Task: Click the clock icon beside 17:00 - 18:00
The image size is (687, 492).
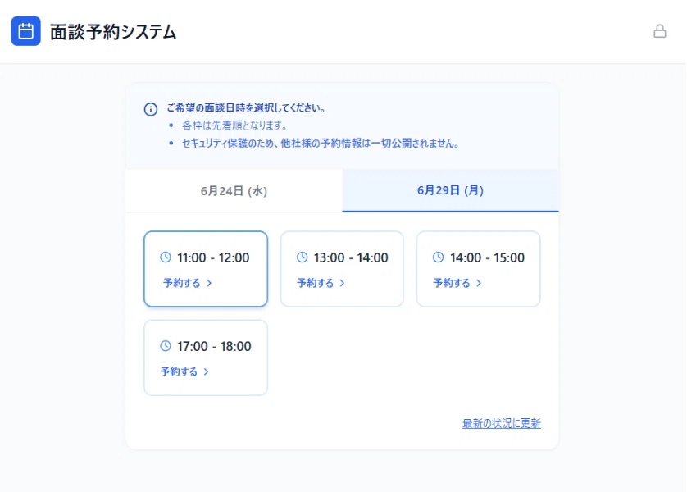Action: pyautogui.click(x=165, y=346)
